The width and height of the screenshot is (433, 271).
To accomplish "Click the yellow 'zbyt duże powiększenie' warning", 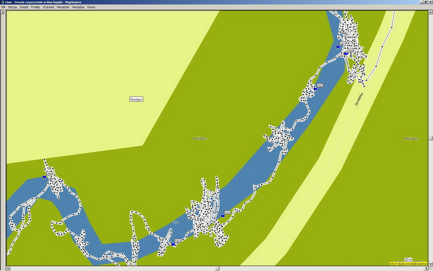I will 408,264.
